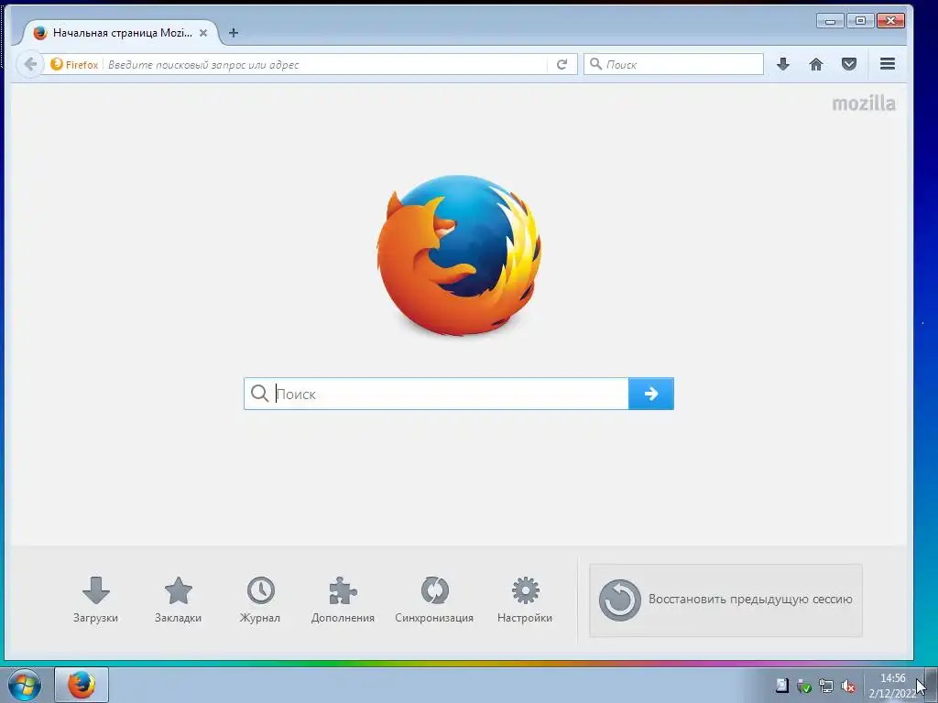Click the magnifier icon in the toolbar search box
This screenshot has width=938, height=703.
tap(595, 63)
